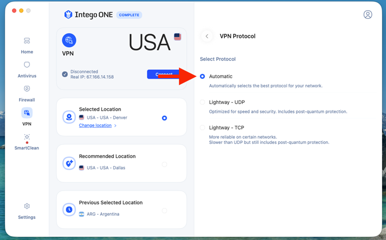This screenshot has height=240, width=386.
Task: Close the window with red button
Action: click(14, 10)
